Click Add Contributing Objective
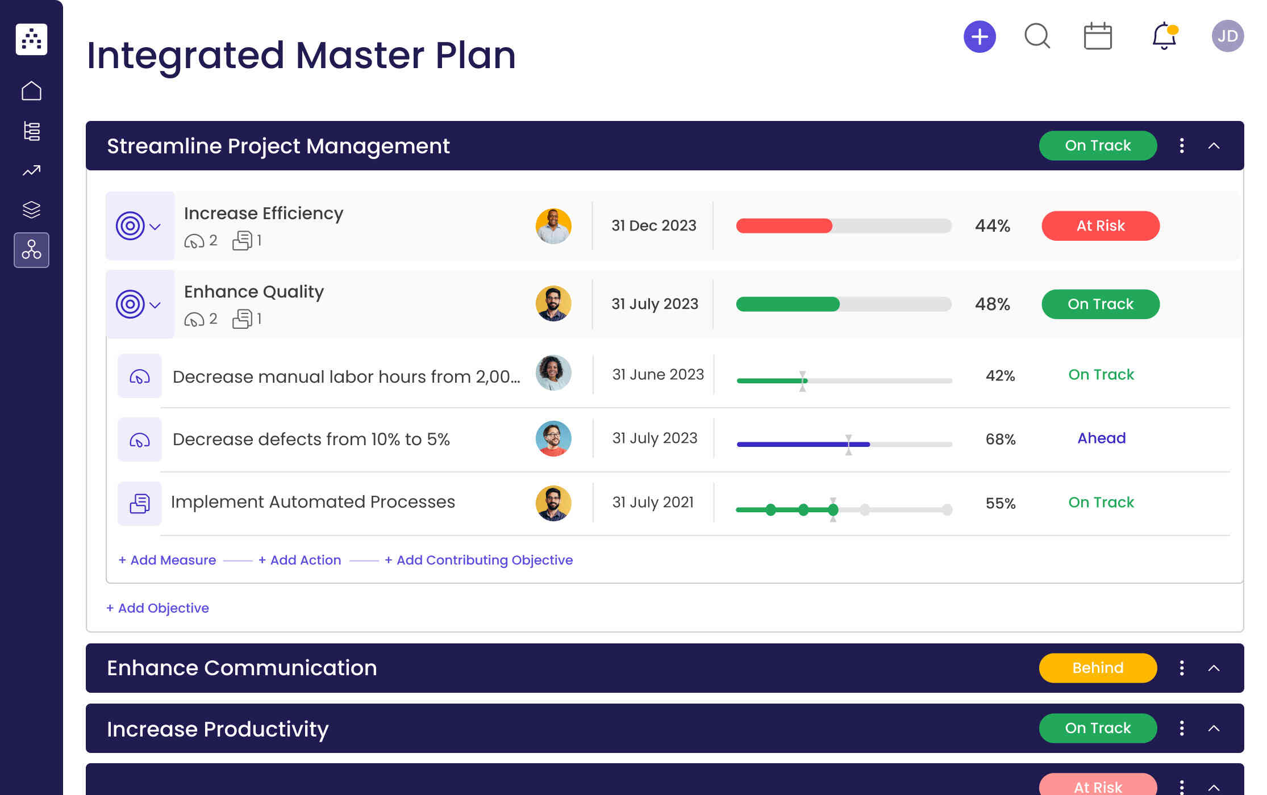 tap(479, 560)
